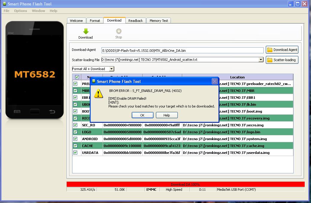The image size is (311, 203).
Task: Click the MT6582 phone image
Action: point(35,70)
